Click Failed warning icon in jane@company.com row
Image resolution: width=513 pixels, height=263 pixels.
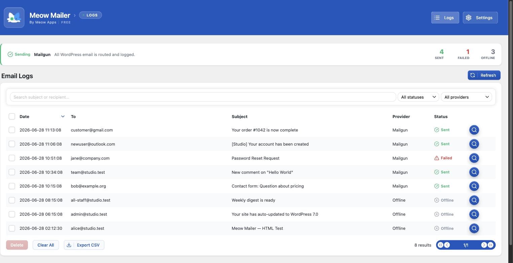tap(437, 158)
